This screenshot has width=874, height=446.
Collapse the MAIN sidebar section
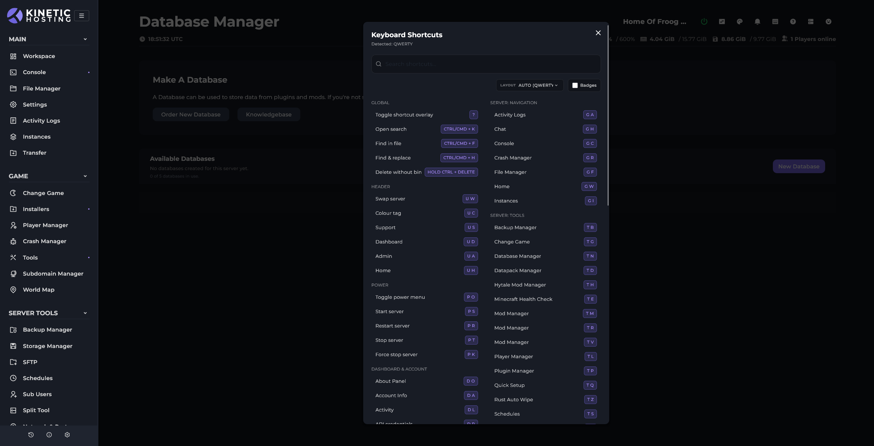49,39
